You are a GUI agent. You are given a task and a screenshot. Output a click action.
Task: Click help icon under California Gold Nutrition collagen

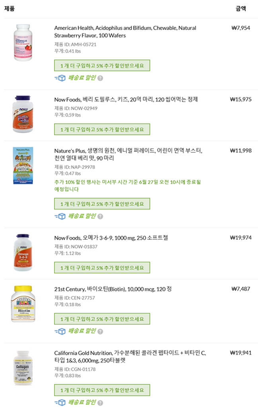click(x=100, y=403)
